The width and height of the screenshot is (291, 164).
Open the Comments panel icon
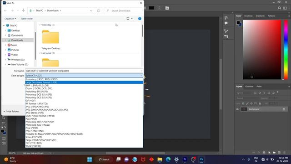coord(226,23)
